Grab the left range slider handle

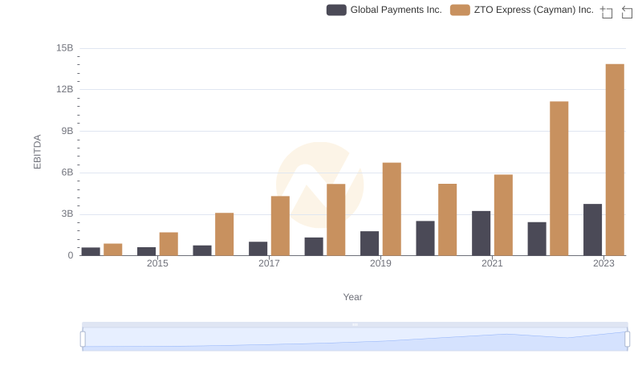pyautogui.click(x=83, y=340)
